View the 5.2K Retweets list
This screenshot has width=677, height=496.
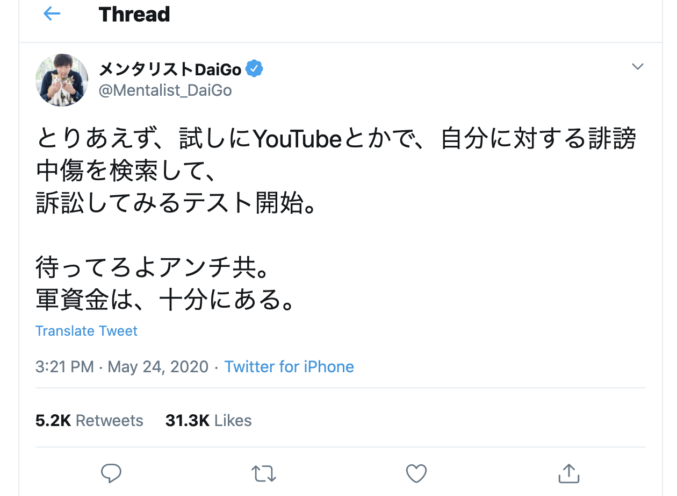click(x=89, y=420)
